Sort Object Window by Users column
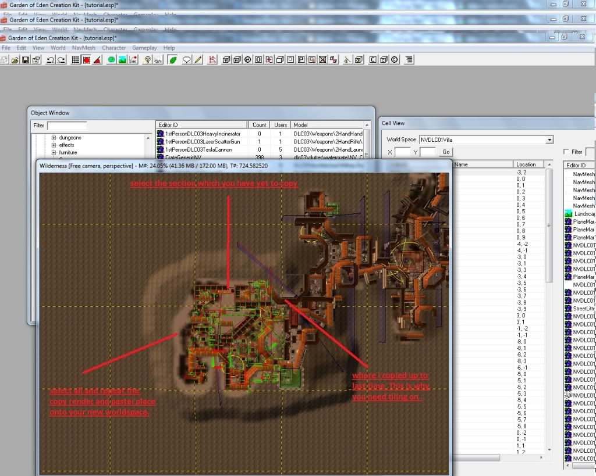This screenshot has height=476, width=596. point(280,125)
